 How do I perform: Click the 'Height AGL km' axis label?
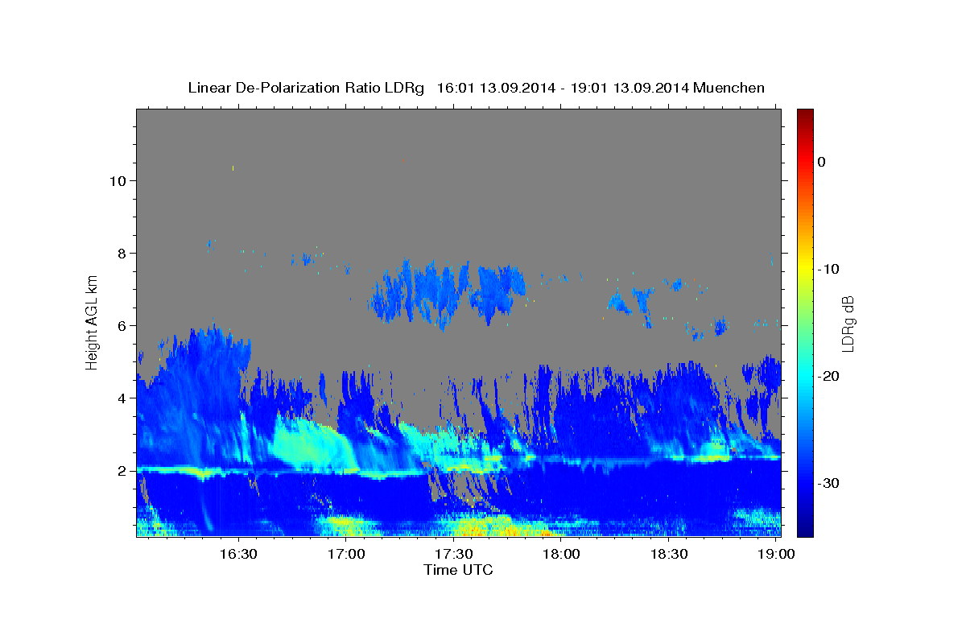coord(92,323)
